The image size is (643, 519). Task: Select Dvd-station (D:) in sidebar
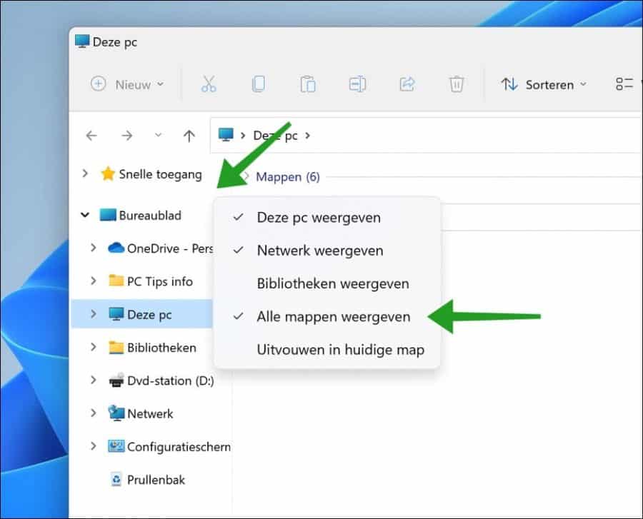coord(170,381)
